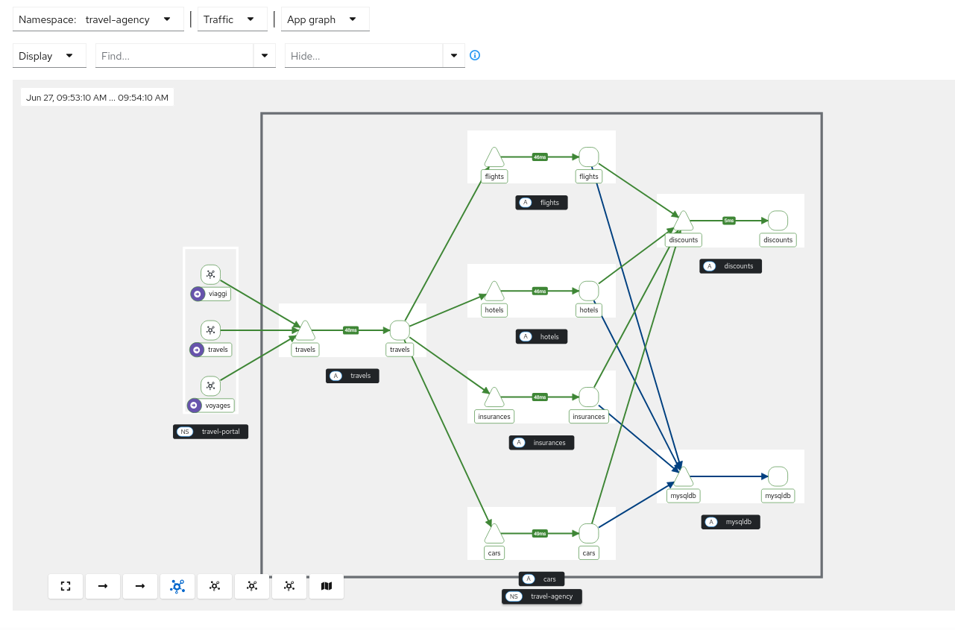Select the last graph layout icon
Image resolution: width=955 pixels, height=630 pixels.
pos(289,586)
